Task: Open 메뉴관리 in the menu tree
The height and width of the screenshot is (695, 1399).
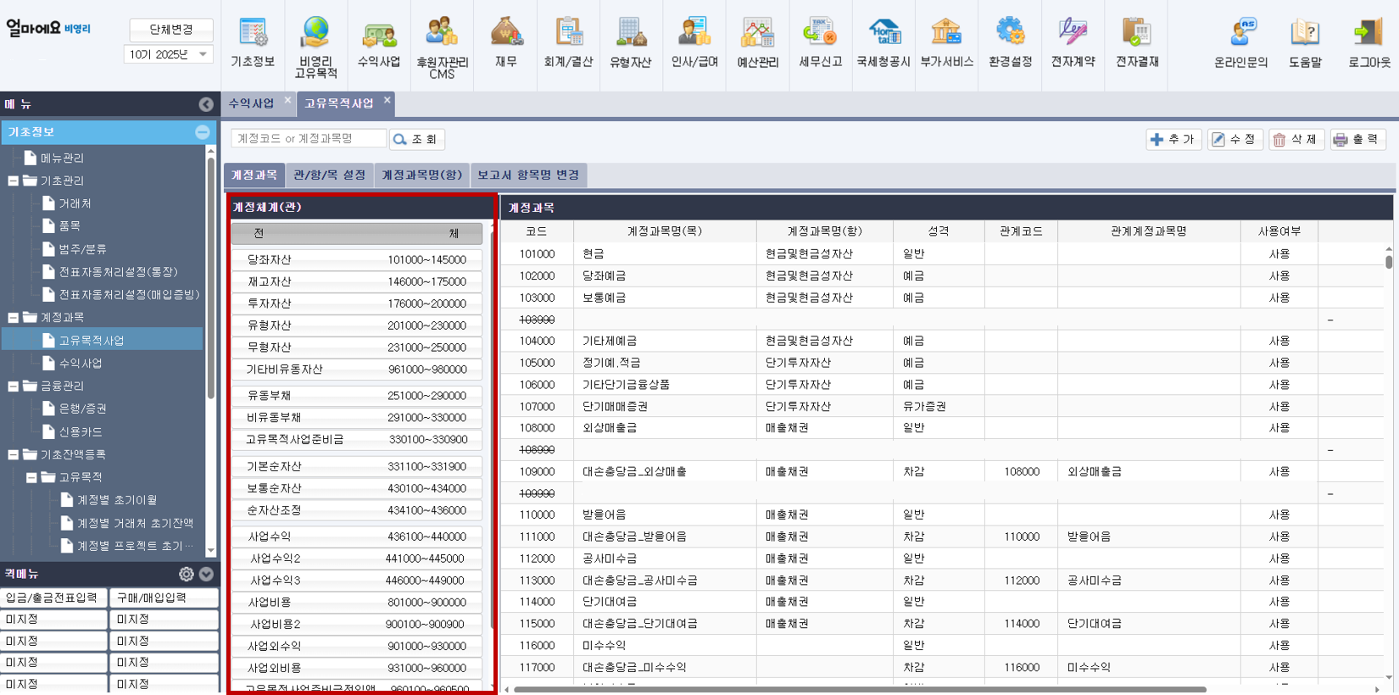Action: pos(62,158)
